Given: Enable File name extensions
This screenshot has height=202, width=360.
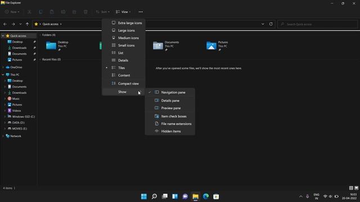Looking at the screenshot, I should [x=170, y=123].
